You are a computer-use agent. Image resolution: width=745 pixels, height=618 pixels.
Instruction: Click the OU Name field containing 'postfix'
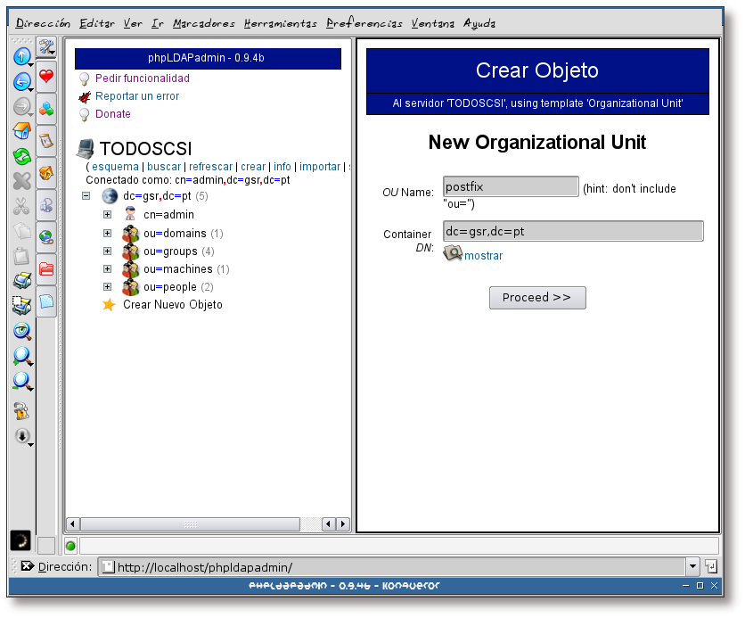pyautogui.click(x=510, y=185)
